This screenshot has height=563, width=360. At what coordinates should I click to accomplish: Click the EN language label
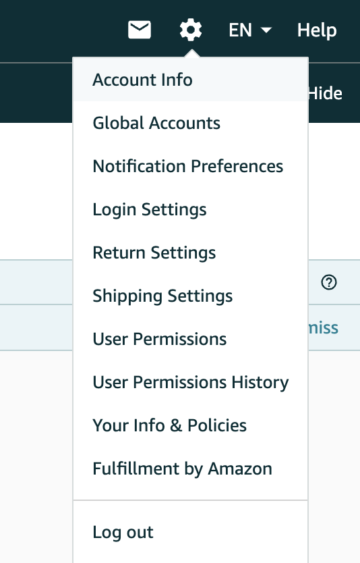(x=240, y=30)
